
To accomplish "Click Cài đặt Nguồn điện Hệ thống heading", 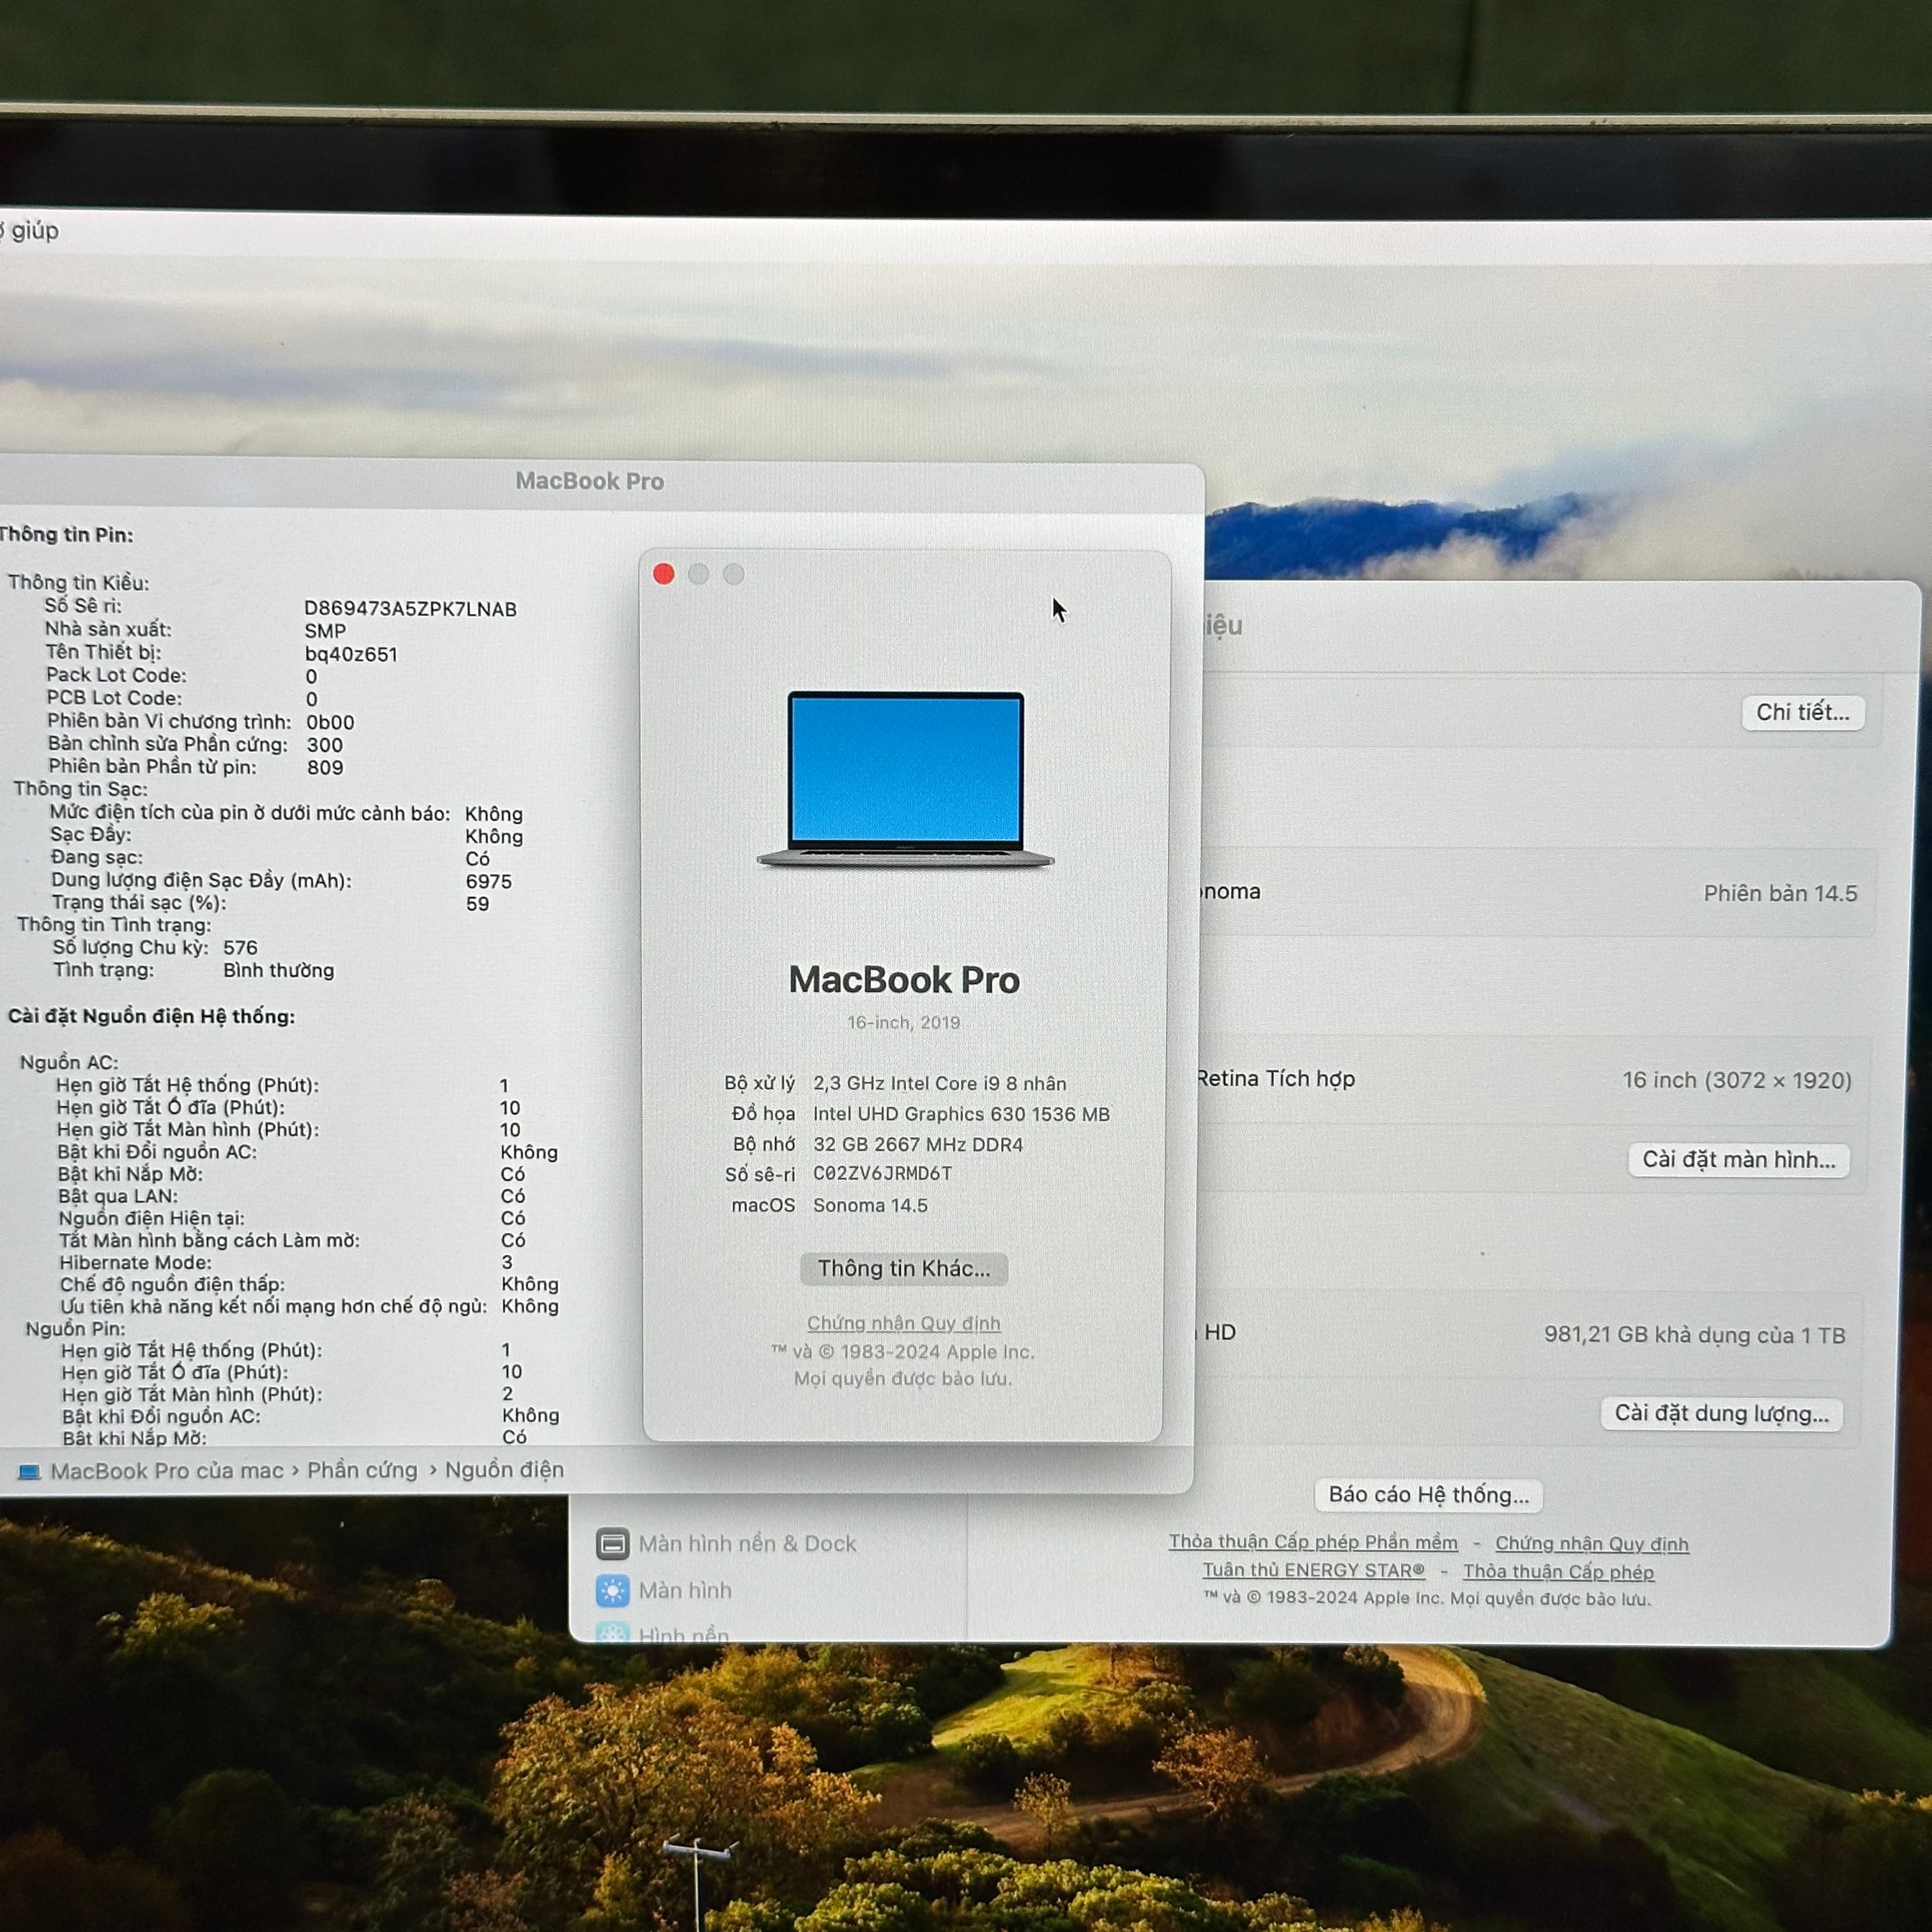I will point(151,1016).
